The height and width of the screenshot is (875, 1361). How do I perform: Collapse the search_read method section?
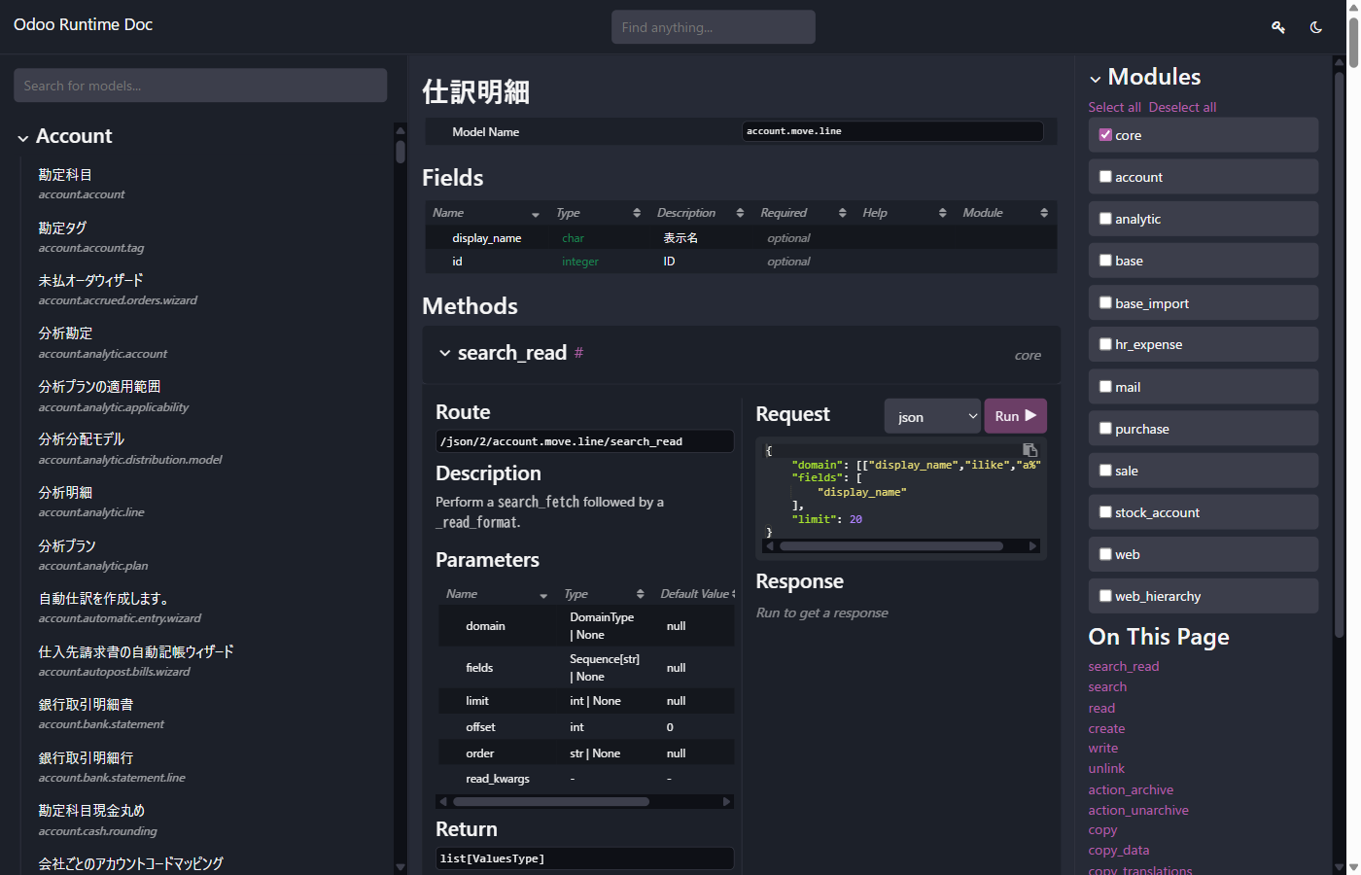pos(445,353)
